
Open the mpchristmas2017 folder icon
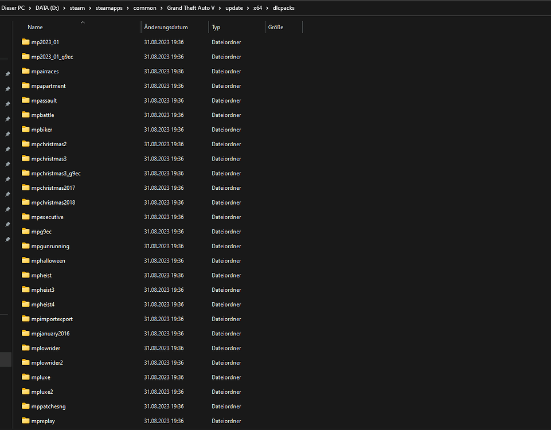tap(26, 187)
